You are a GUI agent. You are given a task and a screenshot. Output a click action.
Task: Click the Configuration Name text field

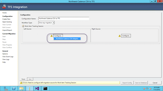coord(64,18)
